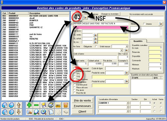Click the green plus add-product icon
The image size is (167, 121).
[x=29, y=105]
